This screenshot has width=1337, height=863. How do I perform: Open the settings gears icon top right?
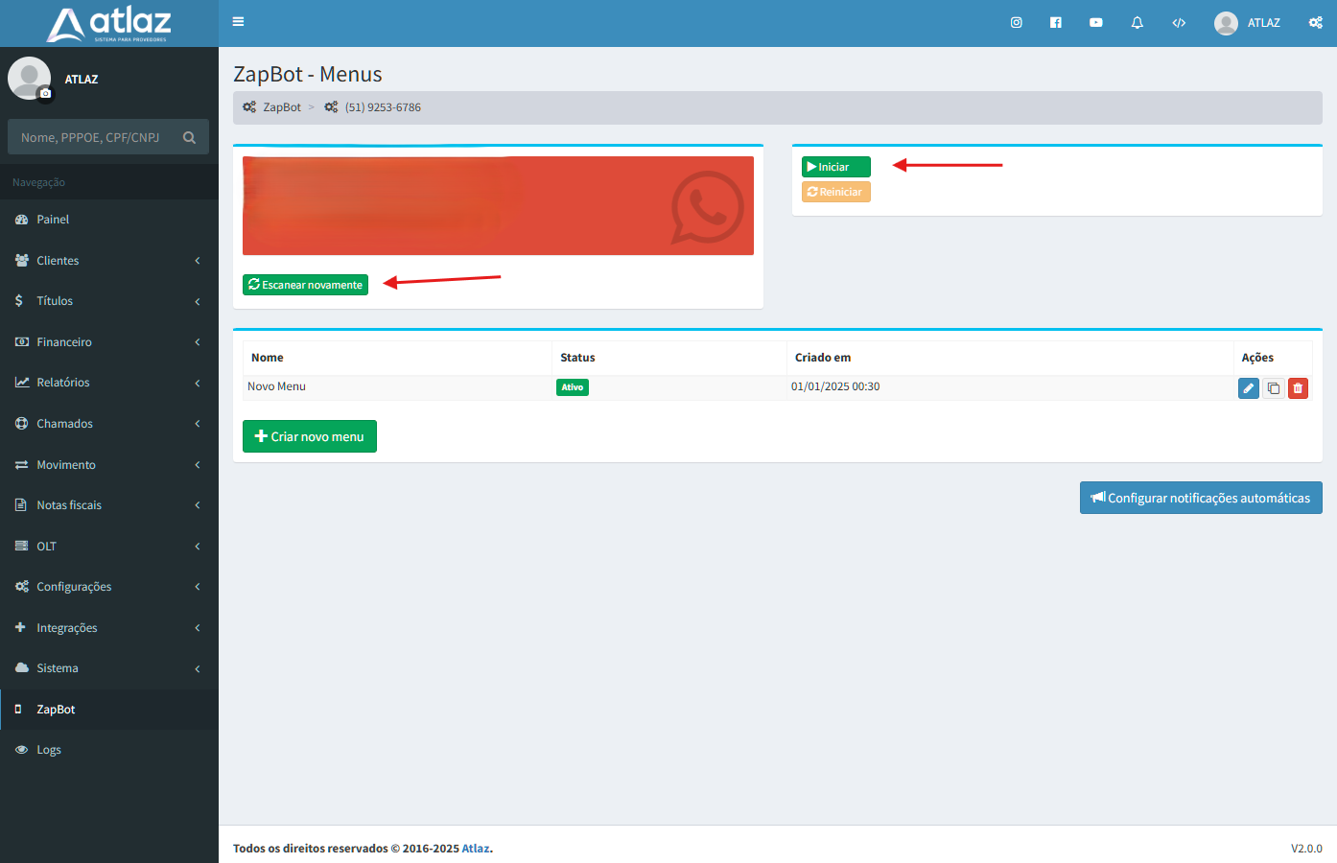click(x=1315, y=23)
